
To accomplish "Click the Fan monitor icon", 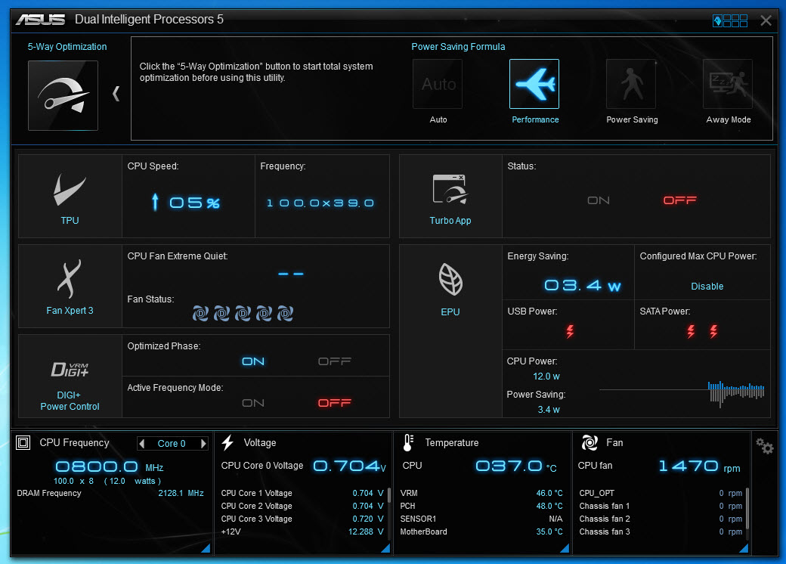I will pos(589,443).
